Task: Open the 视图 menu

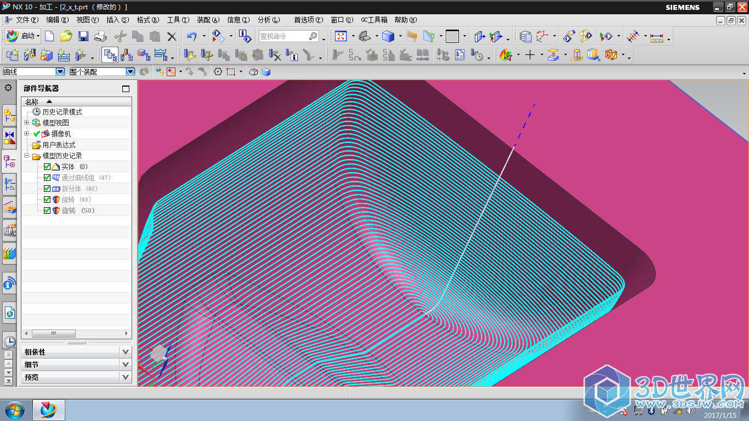Action: point(88,20)
